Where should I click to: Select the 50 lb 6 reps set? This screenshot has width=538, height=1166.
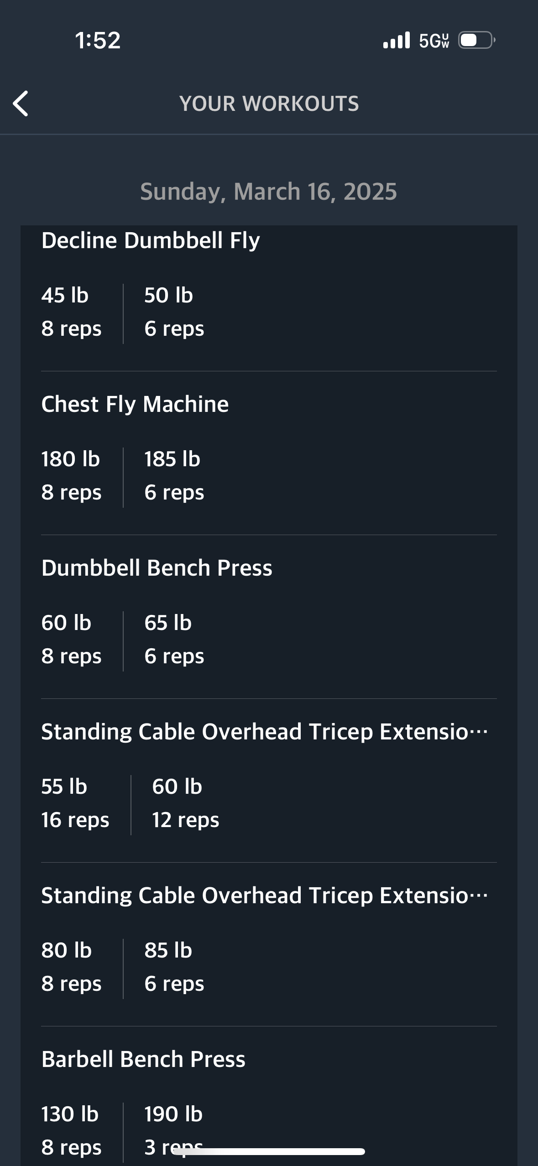click(x=174, y=312)
